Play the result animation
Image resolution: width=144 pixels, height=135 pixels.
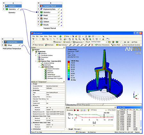coord(75,110)
